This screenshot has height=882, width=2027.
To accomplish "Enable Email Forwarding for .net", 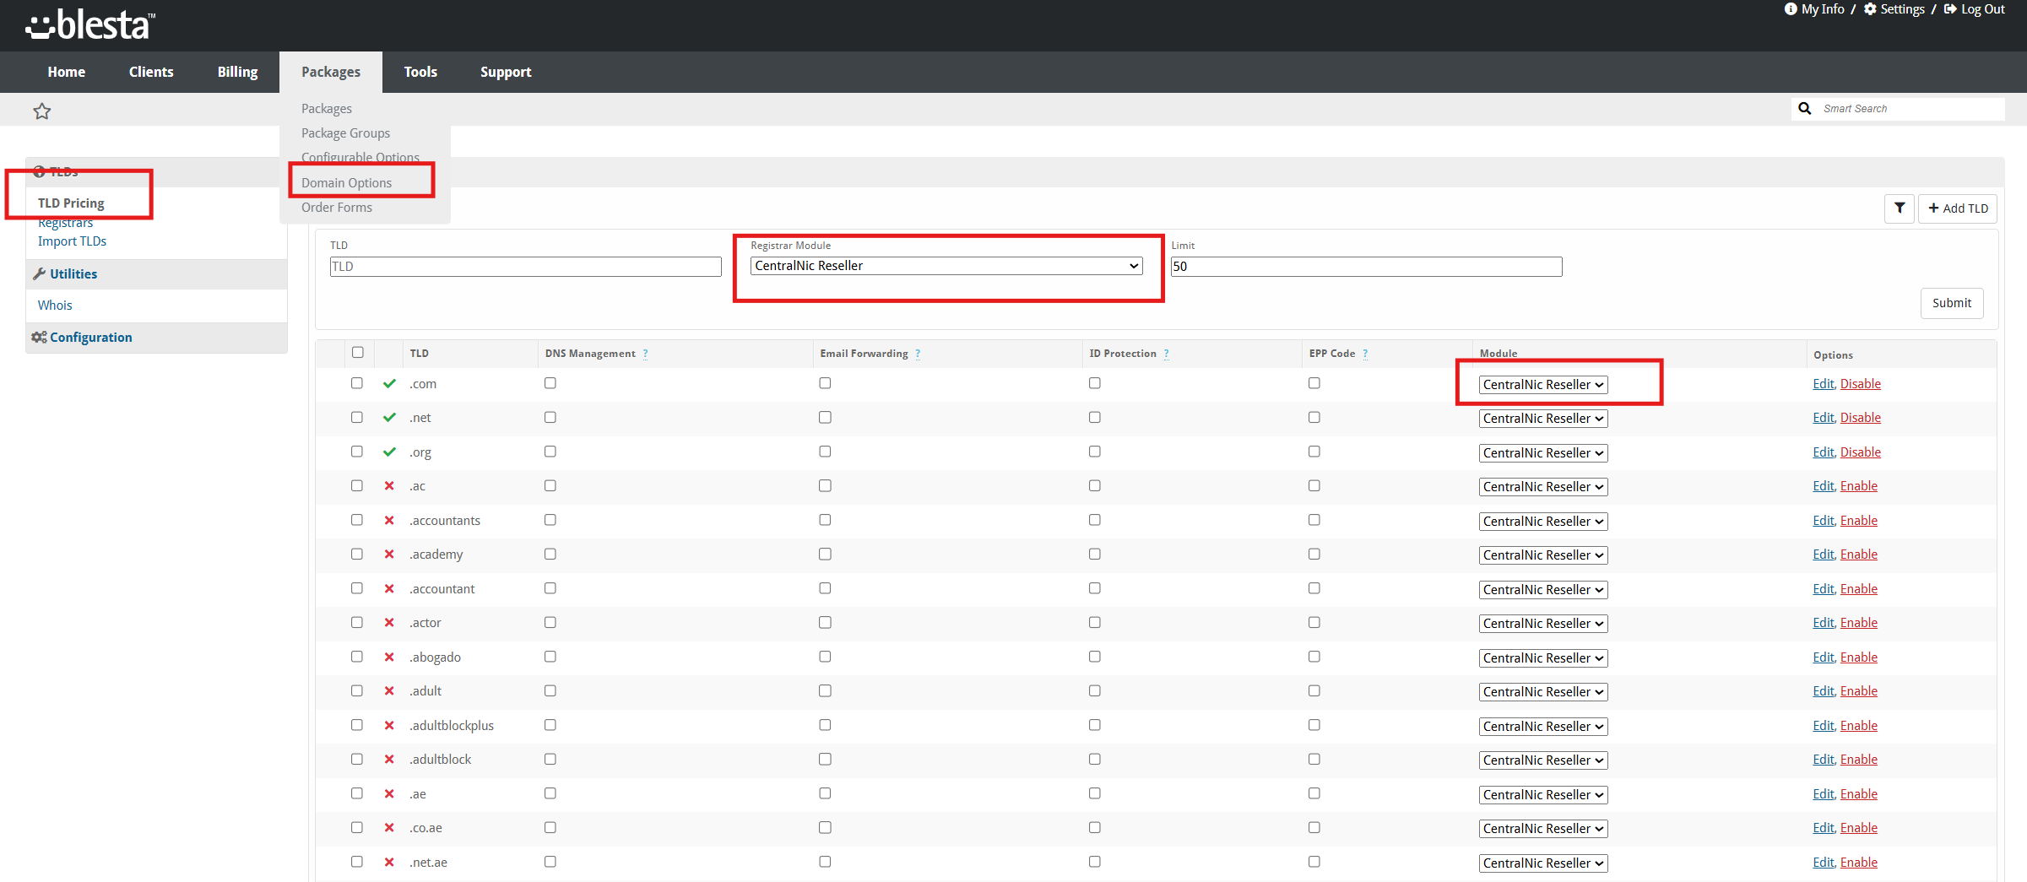I will [x=825, y=417].
